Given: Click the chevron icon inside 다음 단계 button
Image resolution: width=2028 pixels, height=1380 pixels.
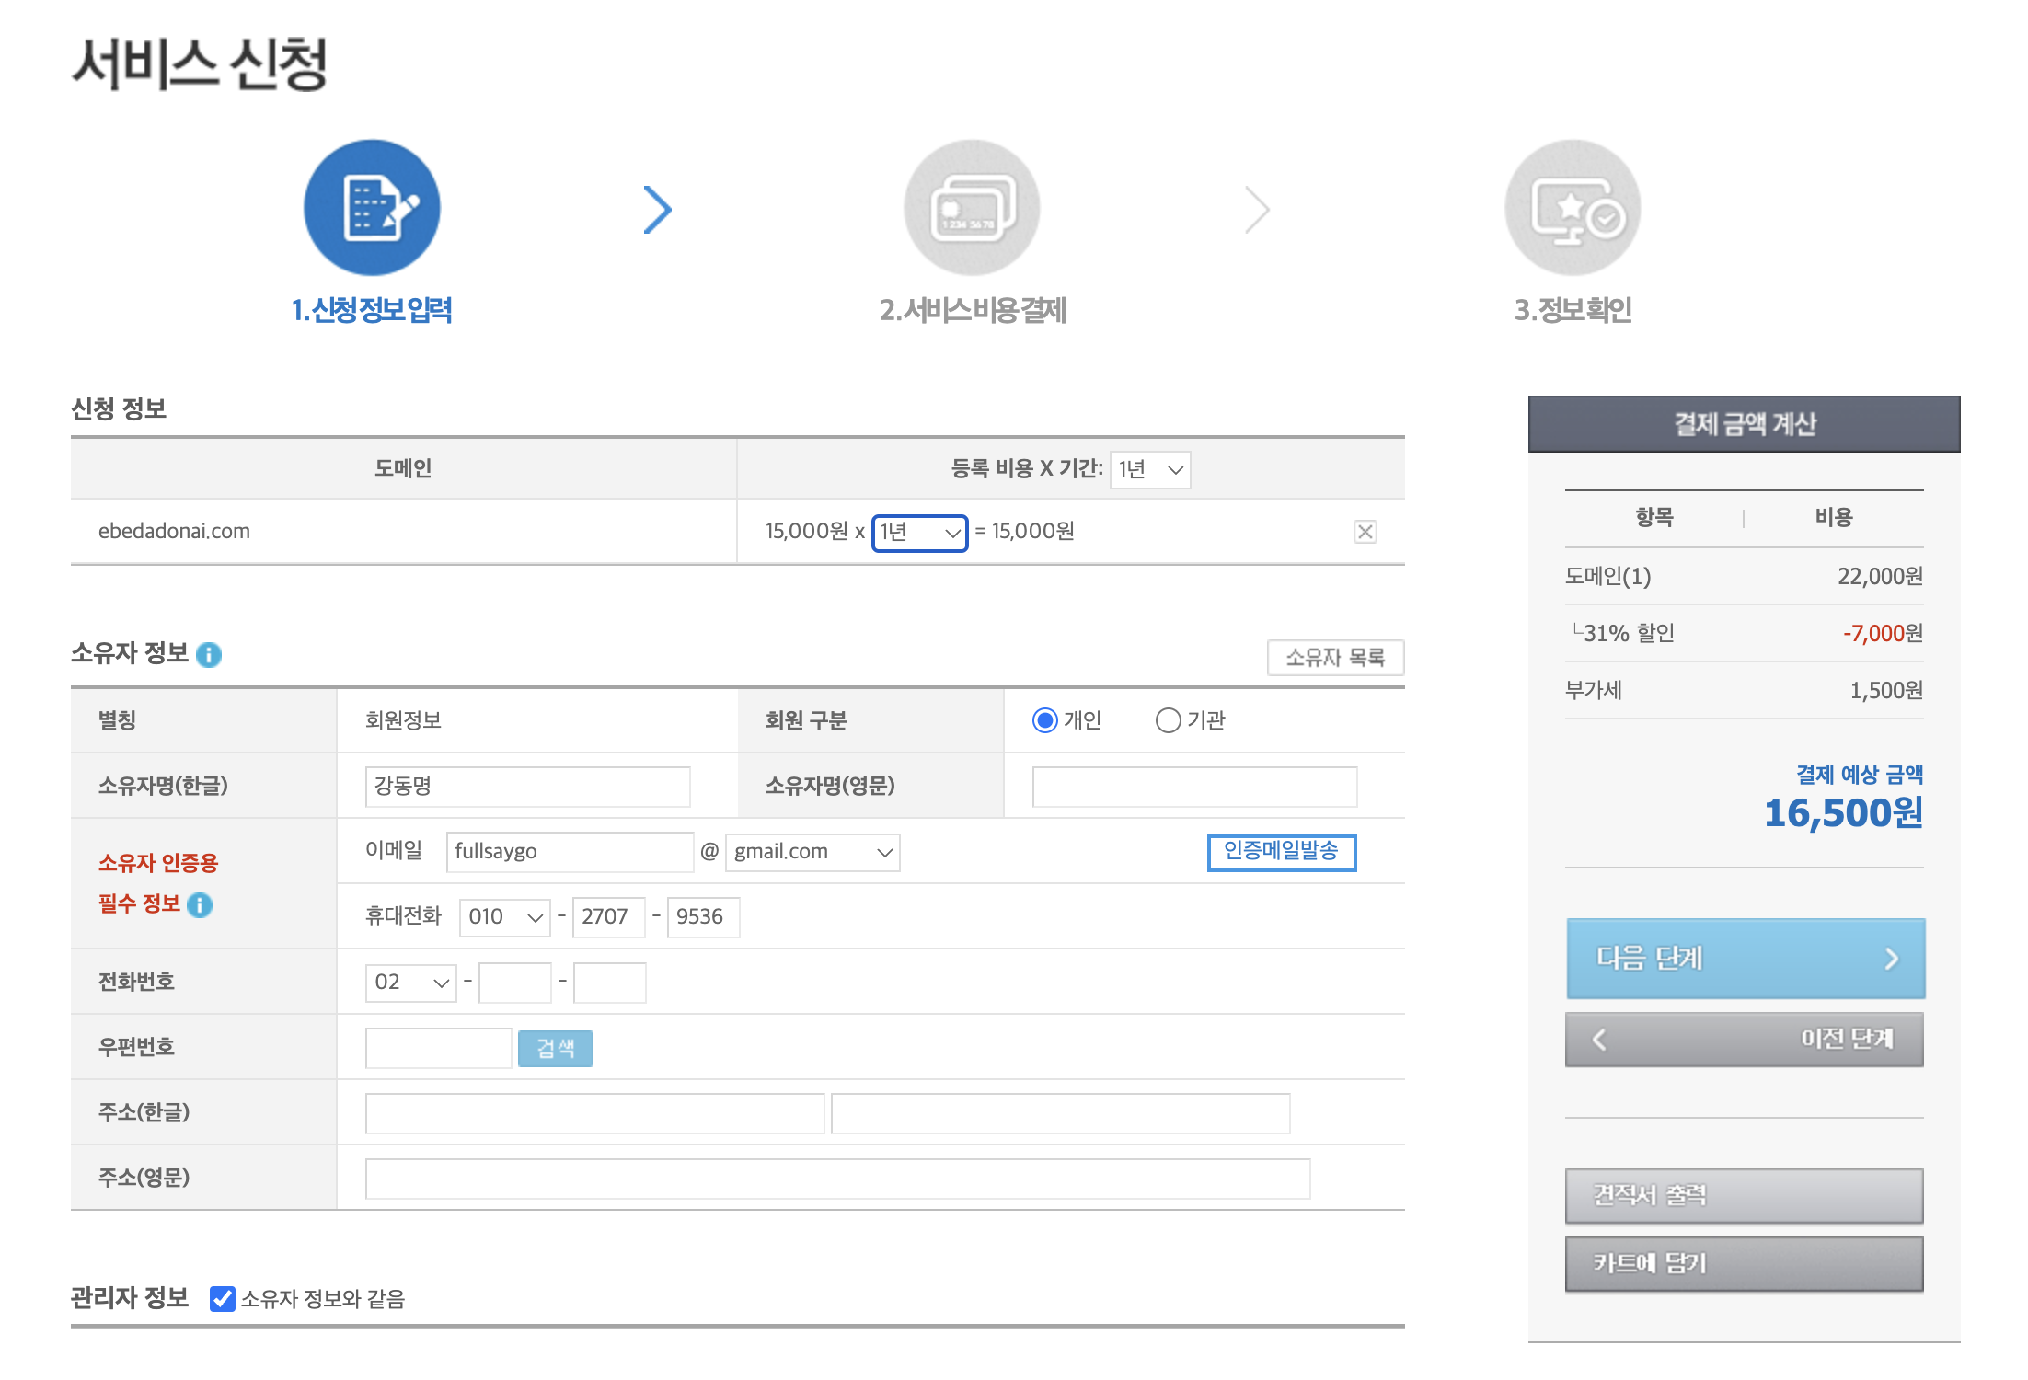Looking at the screenshot, I should click(x=1893, y=958).
